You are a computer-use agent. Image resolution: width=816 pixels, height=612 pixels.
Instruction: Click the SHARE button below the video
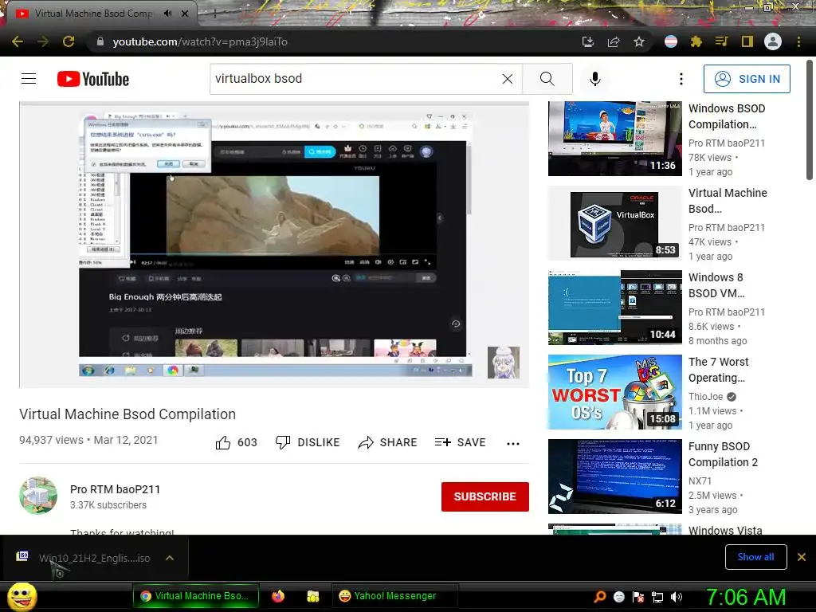pos(388,442)
